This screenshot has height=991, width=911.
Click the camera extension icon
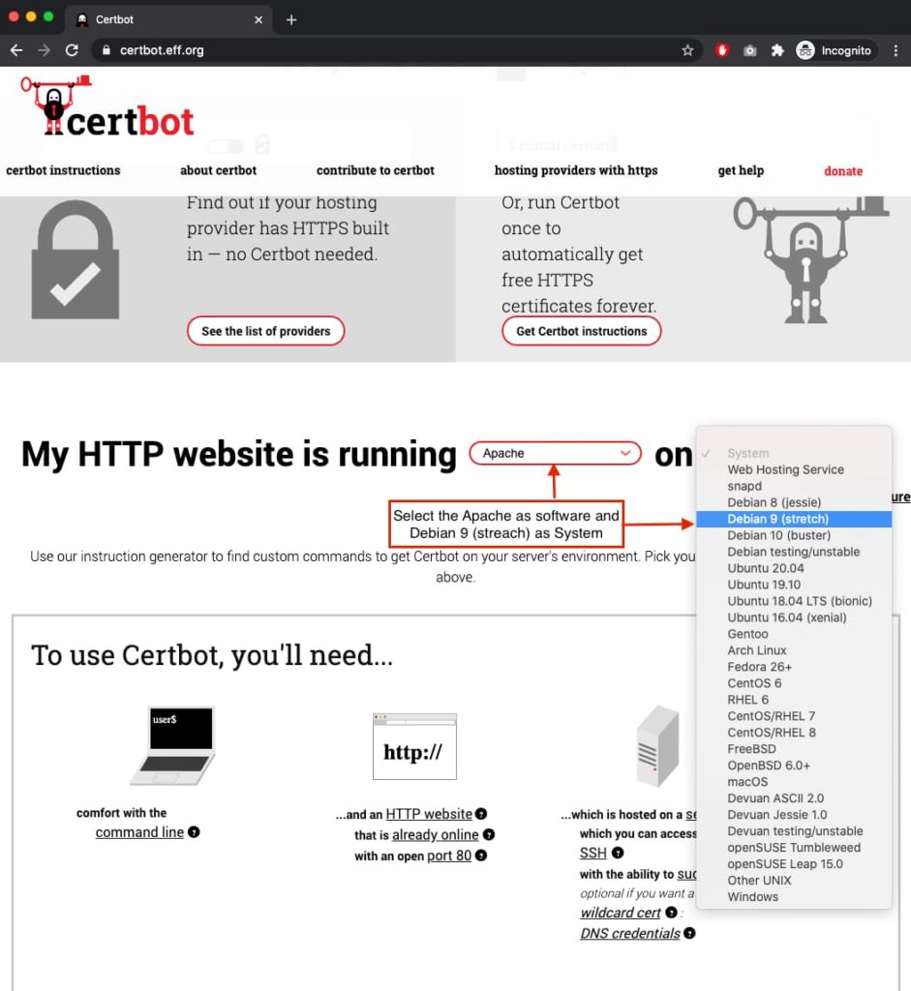749,50
